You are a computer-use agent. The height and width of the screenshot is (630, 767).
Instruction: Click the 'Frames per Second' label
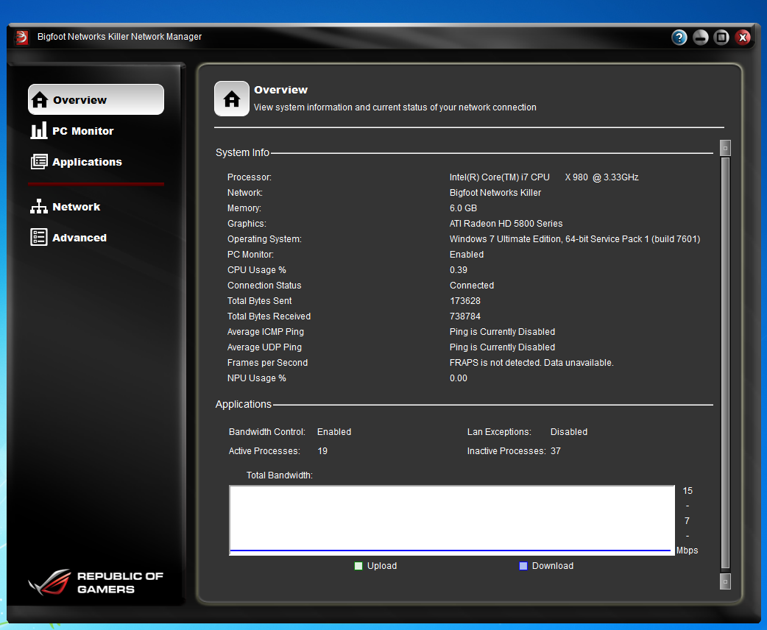(267, 362)
